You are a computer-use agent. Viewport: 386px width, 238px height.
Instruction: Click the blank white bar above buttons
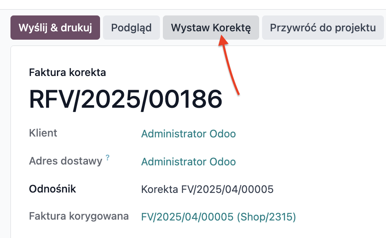(193, 5)
